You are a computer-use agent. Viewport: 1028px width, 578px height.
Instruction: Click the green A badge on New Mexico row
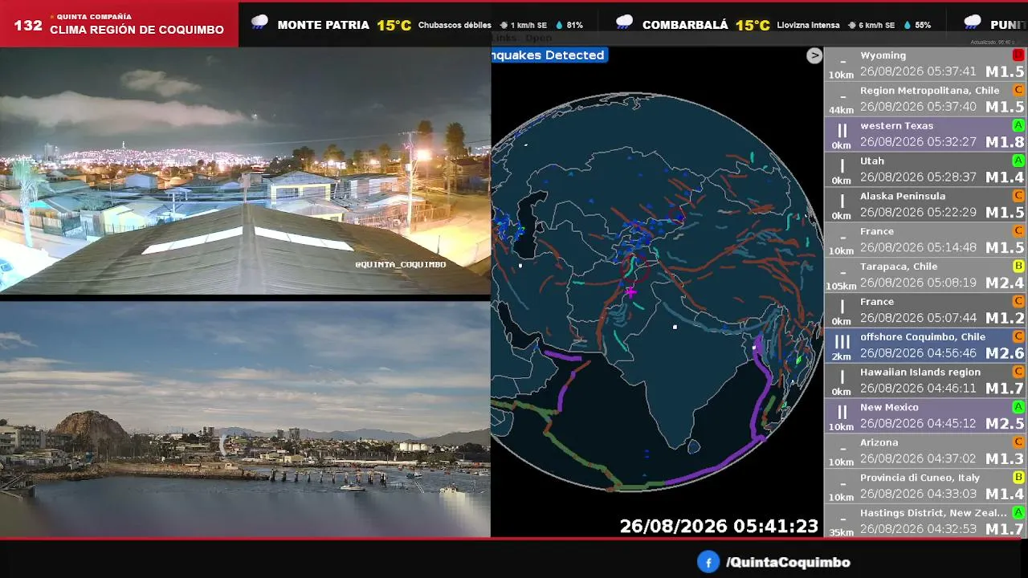(1018, 407)
